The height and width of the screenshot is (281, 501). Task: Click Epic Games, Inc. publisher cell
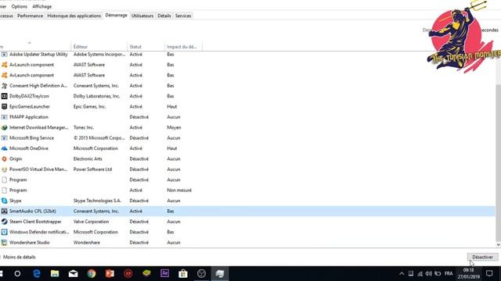pos(89,107)
